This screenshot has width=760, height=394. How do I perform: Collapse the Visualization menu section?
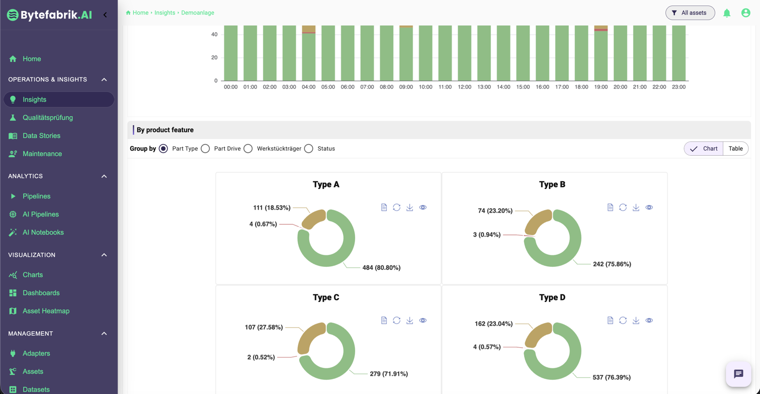click(104, 255)
